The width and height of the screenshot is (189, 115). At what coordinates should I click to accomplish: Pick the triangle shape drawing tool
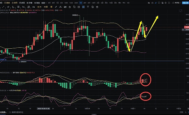coord(13,7)
